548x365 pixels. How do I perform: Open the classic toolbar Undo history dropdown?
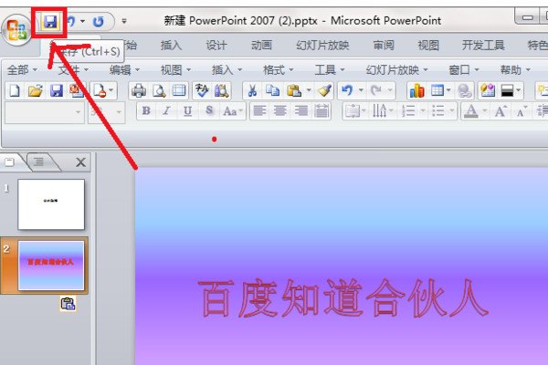point(361,91)
